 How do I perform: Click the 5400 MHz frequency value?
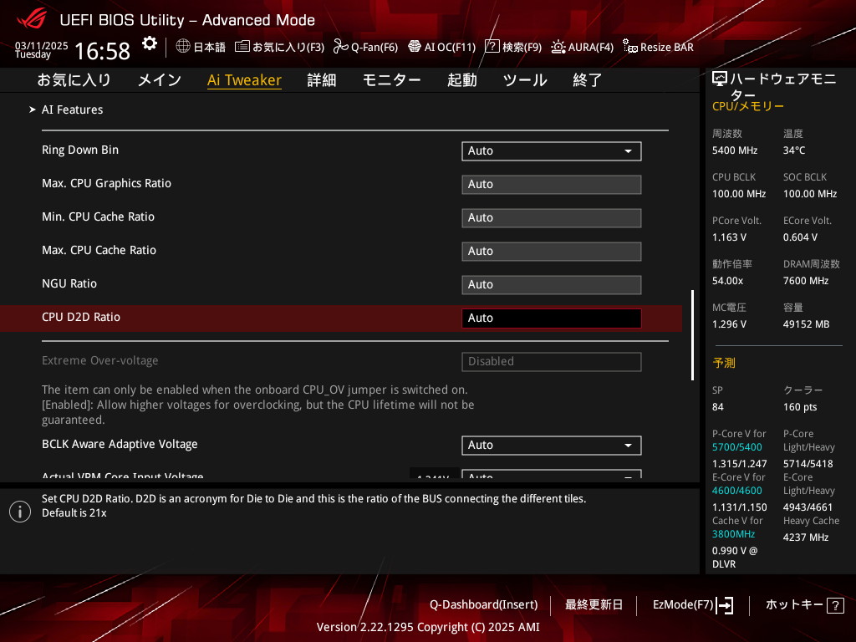[735, 150]
